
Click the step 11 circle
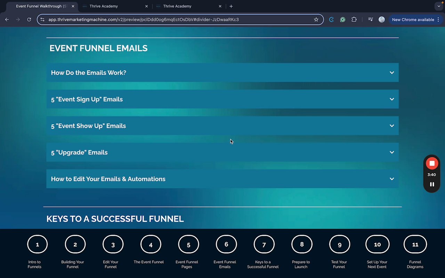point(415,245)
